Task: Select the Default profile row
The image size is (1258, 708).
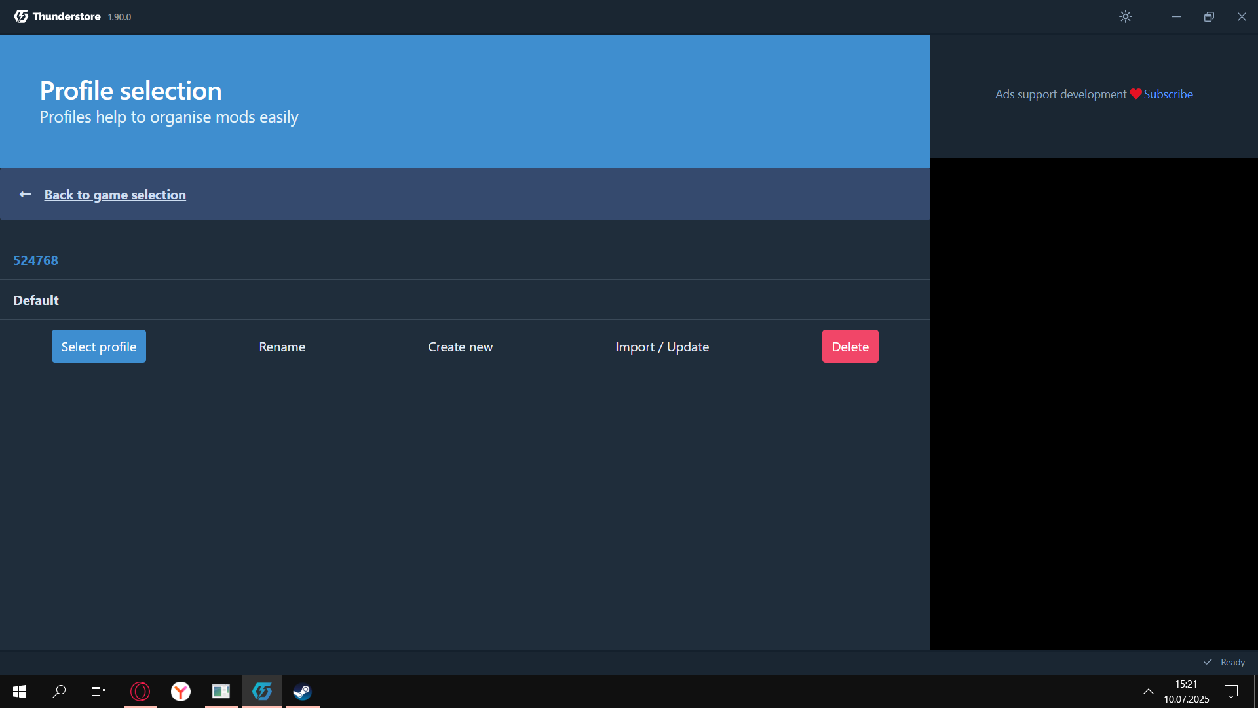Action: tap(465, 300)
